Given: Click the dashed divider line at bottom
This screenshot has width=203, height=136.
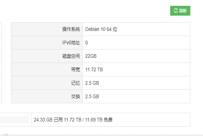Looking at the screenshot, I should click(101, 135).
